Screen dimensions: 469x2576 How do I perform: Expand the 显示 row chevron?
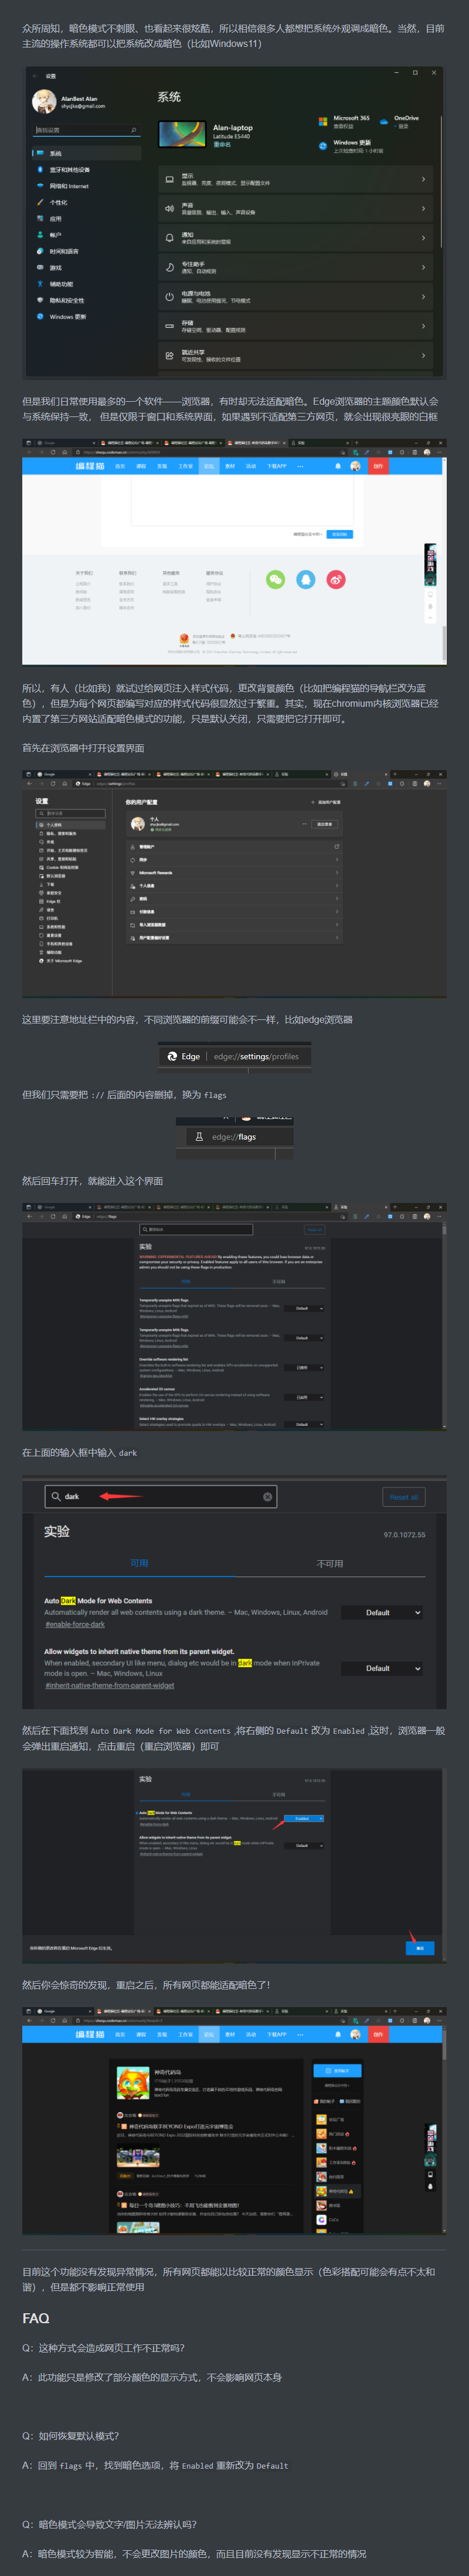click(423, 180)
